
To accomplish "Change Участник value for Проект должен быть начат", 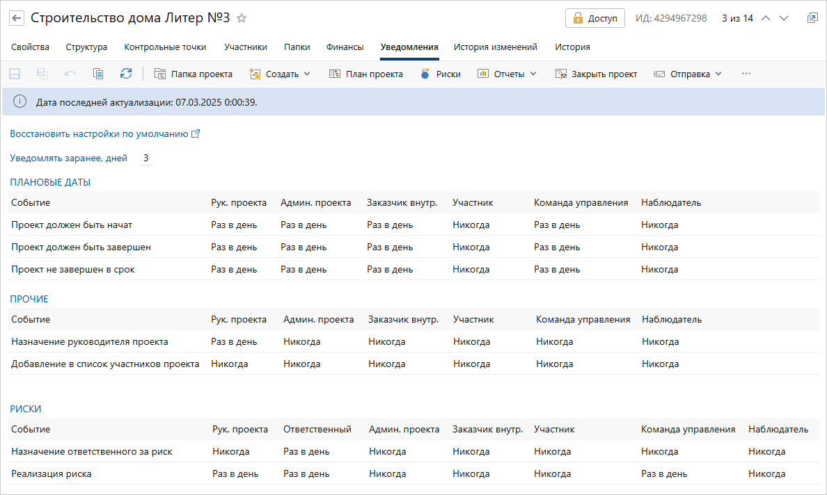I will coord(471,225).
